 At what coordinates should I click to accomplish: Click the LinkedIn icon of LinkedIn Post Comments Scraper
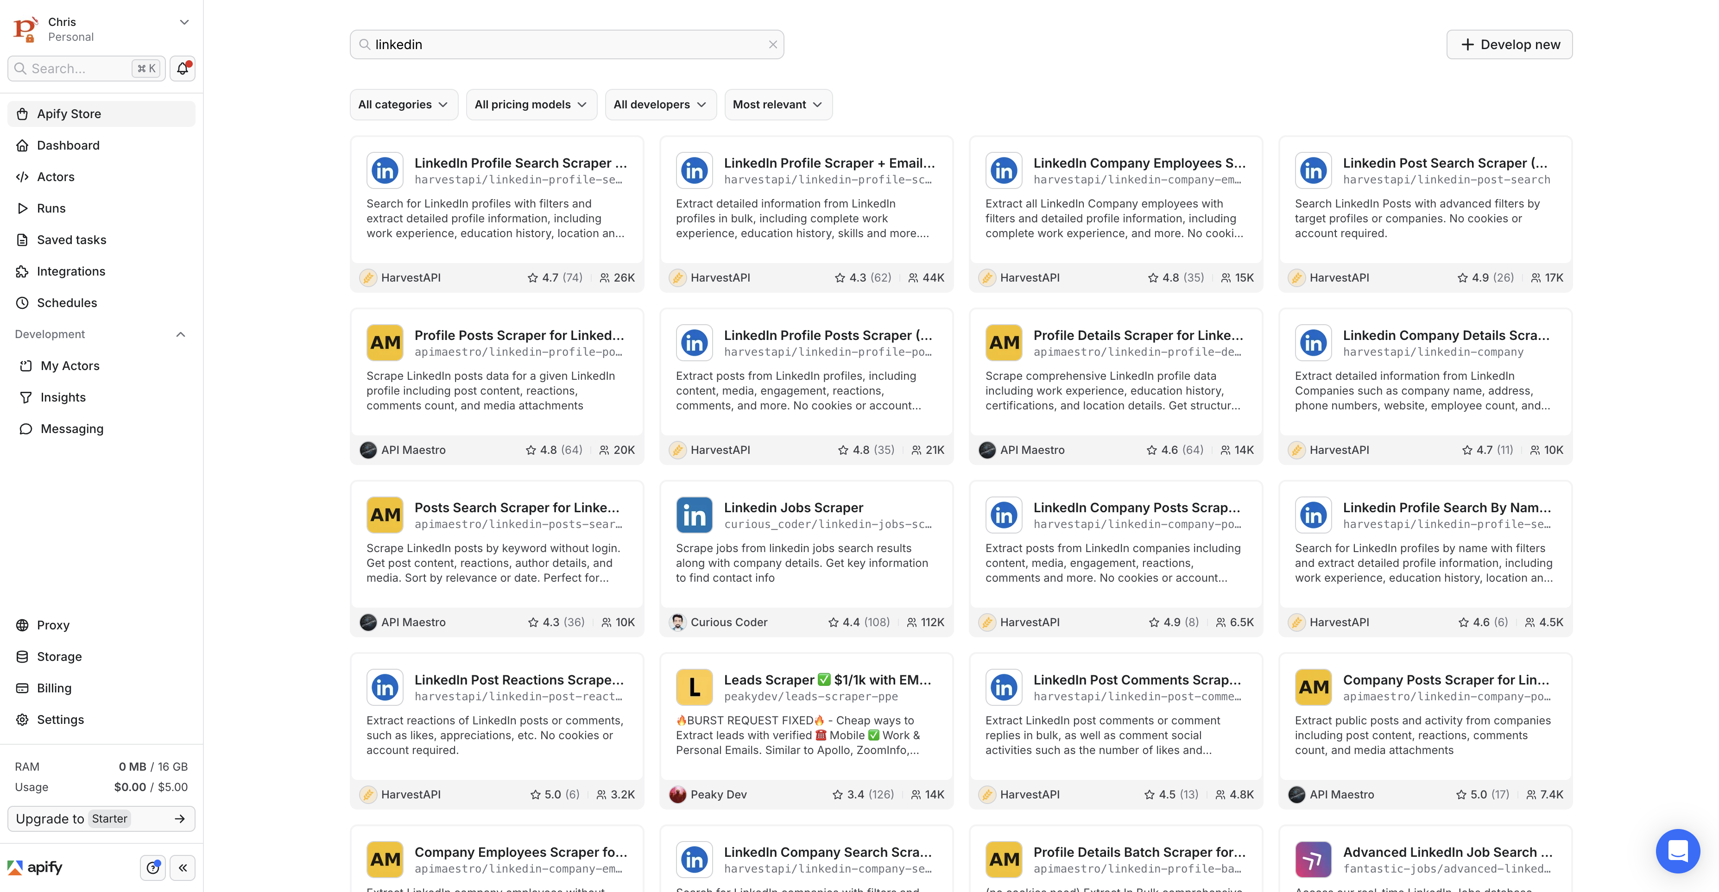pos(1005,687)
